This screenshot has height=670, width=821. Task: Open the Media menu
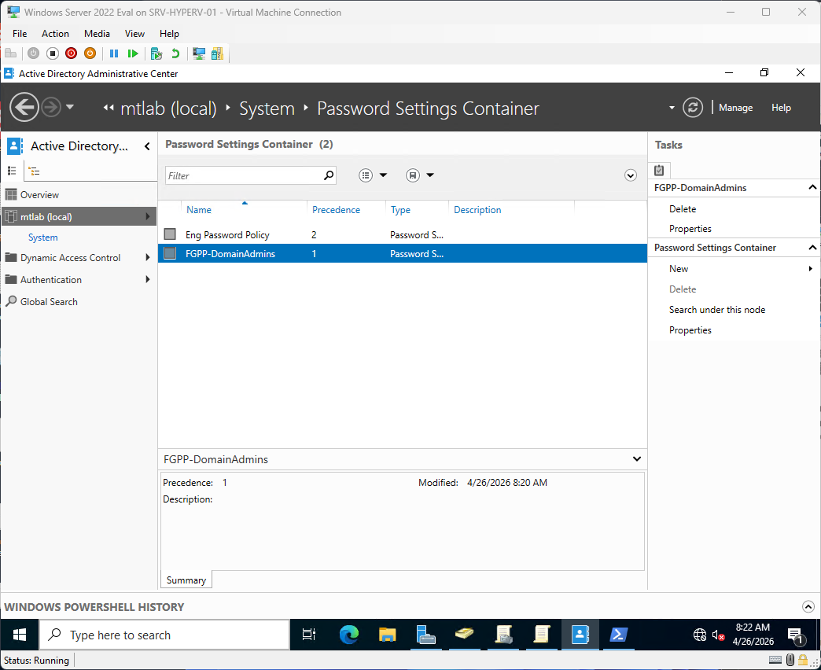coord(97,34)
